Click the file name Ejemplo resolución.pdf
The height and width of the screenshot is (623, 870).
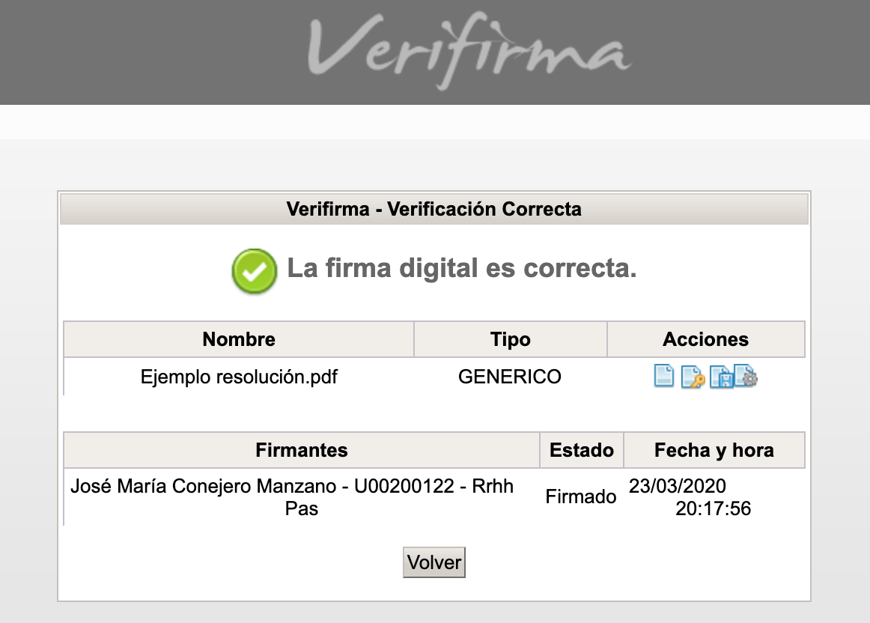coord(239,377)
